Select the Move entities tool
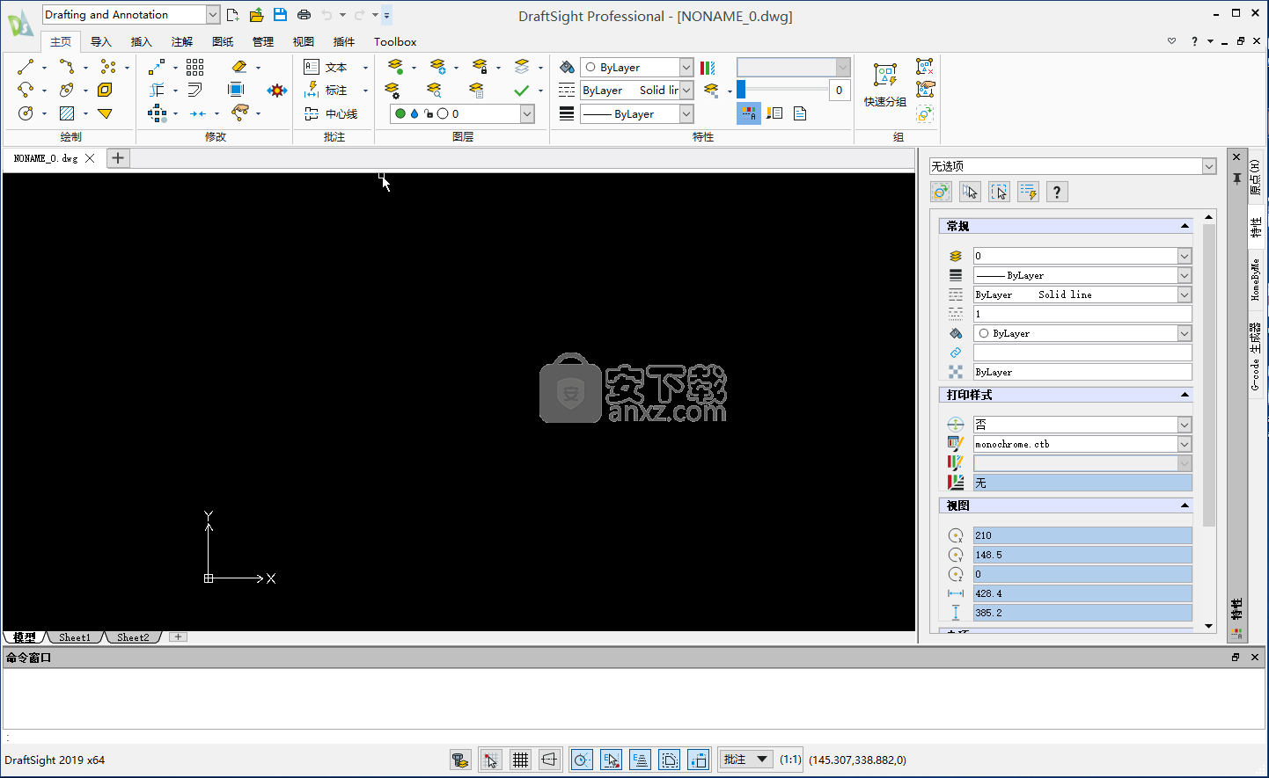 point(157,67)
